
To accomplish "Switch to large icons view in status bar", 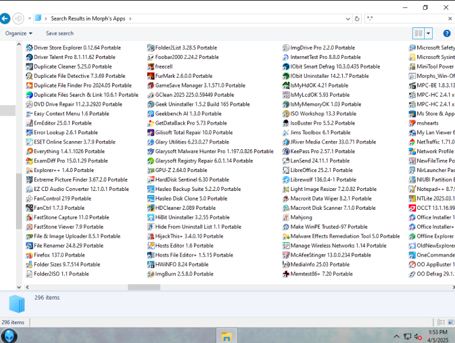I will pos(451,322).
